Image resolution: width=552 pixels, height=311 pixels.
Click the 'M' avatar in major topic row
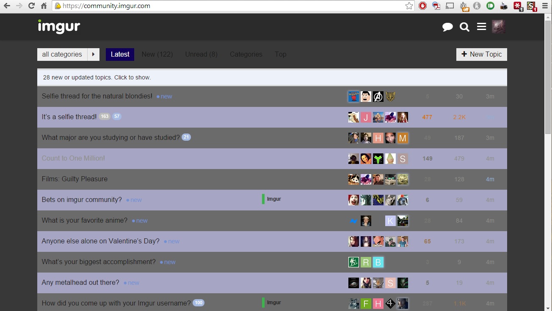pos(403,138)
